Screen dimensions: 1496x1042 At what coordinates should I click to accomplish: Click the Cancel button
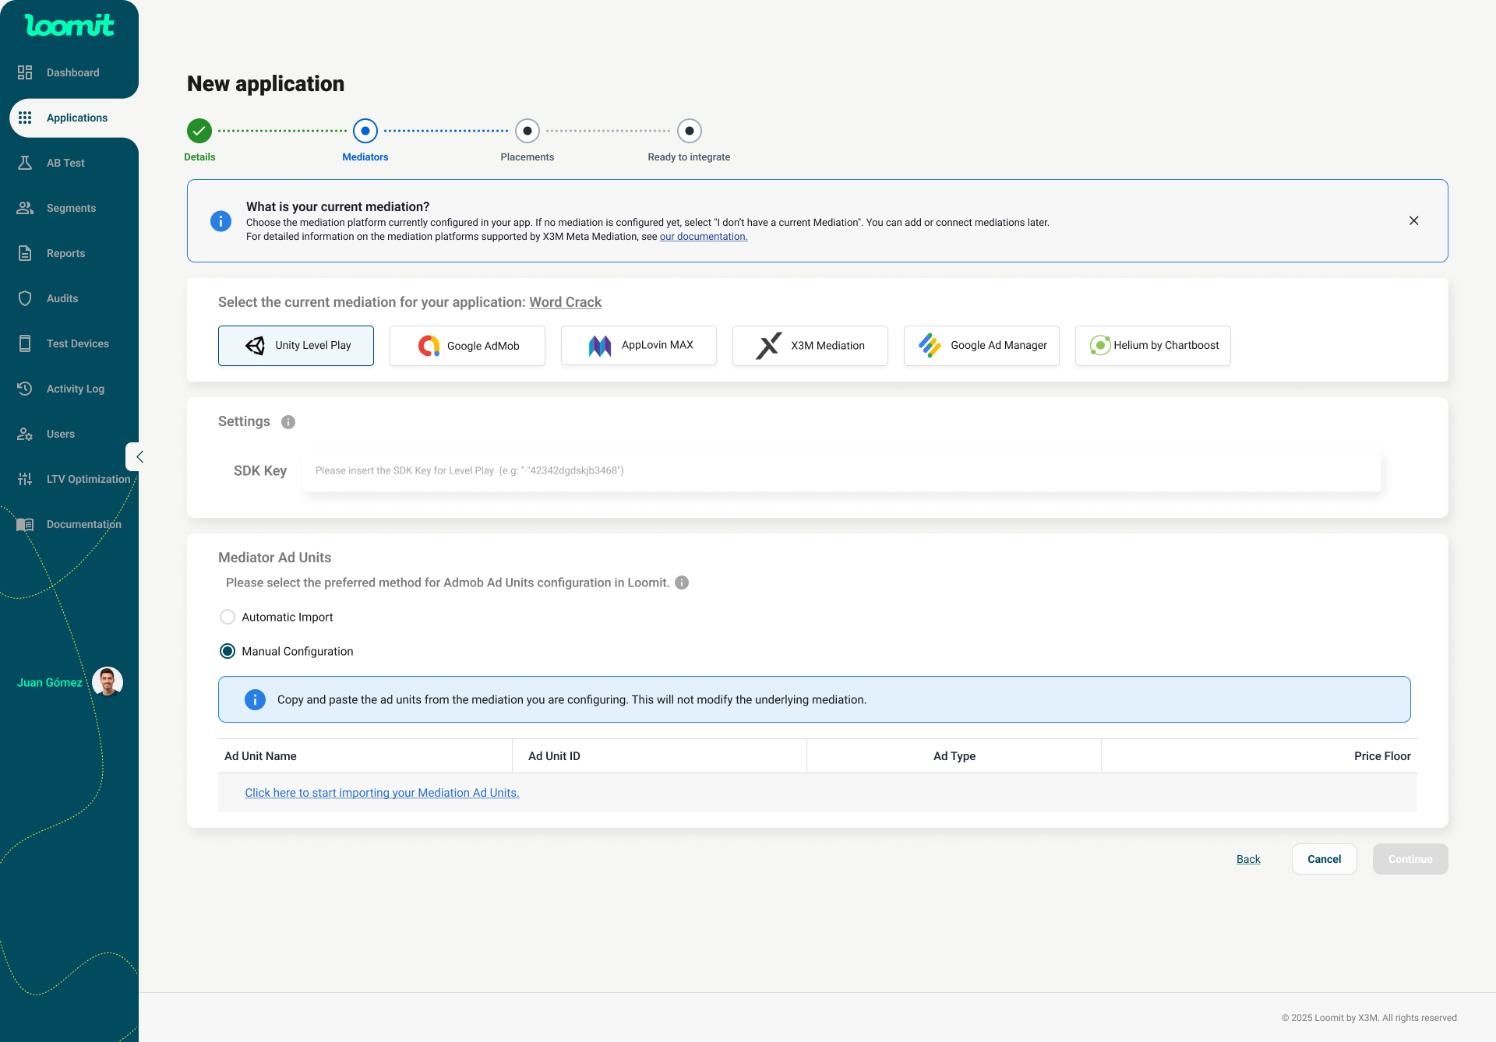(1324, 859)
